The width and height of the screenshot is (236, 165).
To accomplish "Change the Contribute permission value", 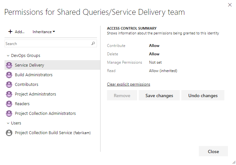I will click(154, 46).
